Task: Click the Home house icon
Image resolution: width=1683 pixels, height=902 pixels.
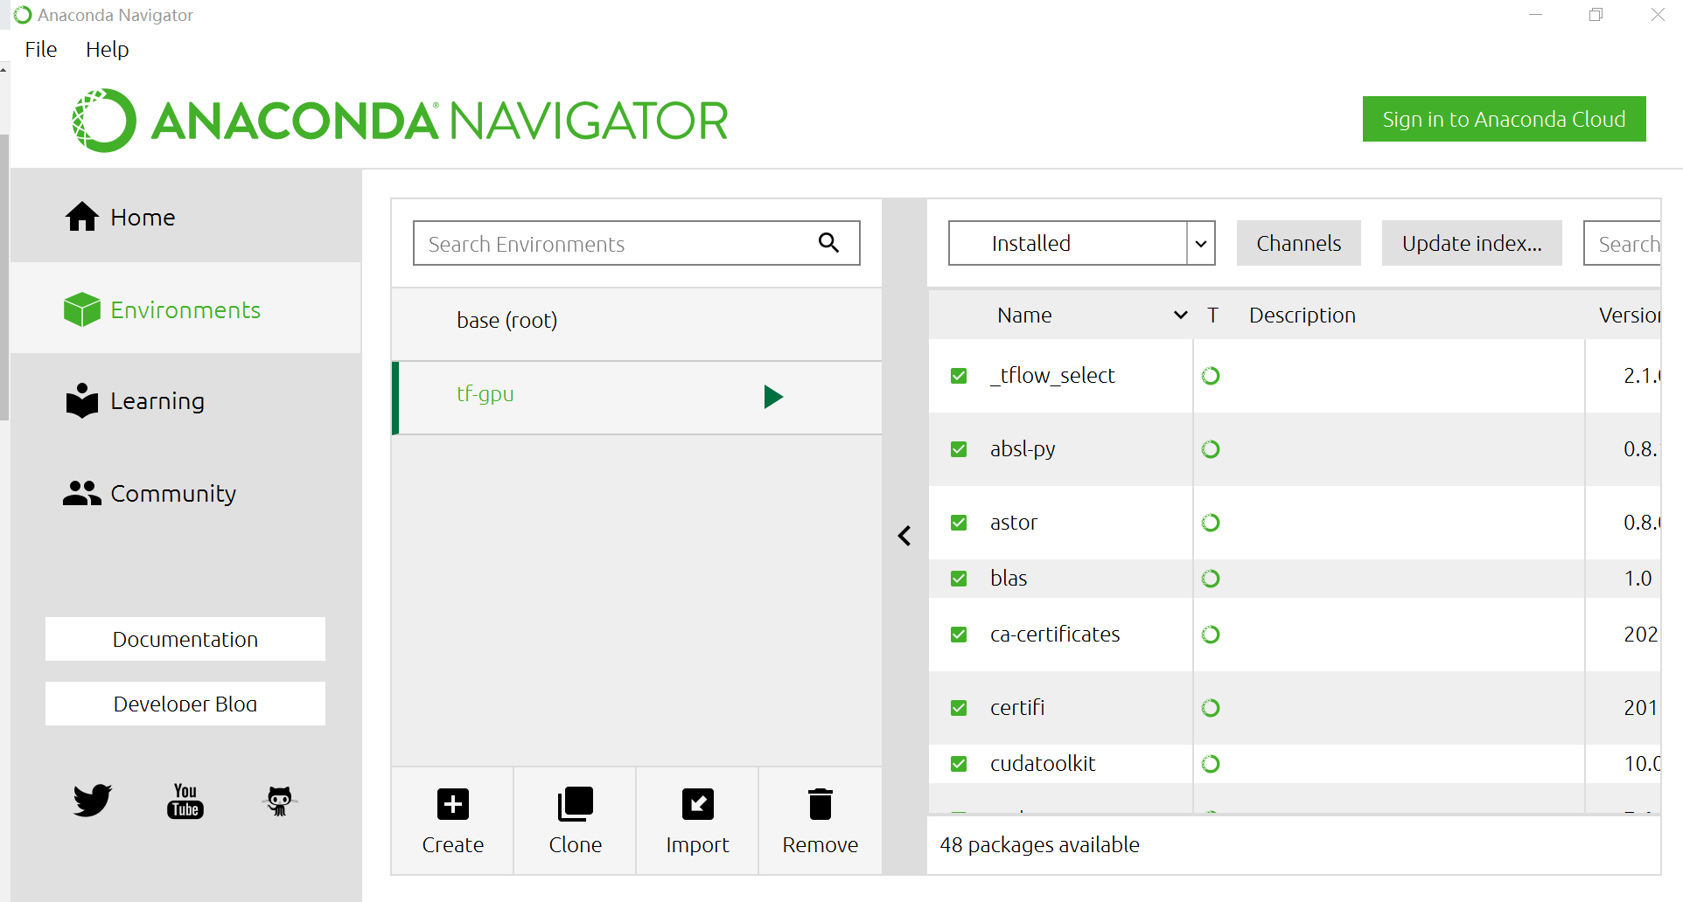Action: [x=82, y=217]
